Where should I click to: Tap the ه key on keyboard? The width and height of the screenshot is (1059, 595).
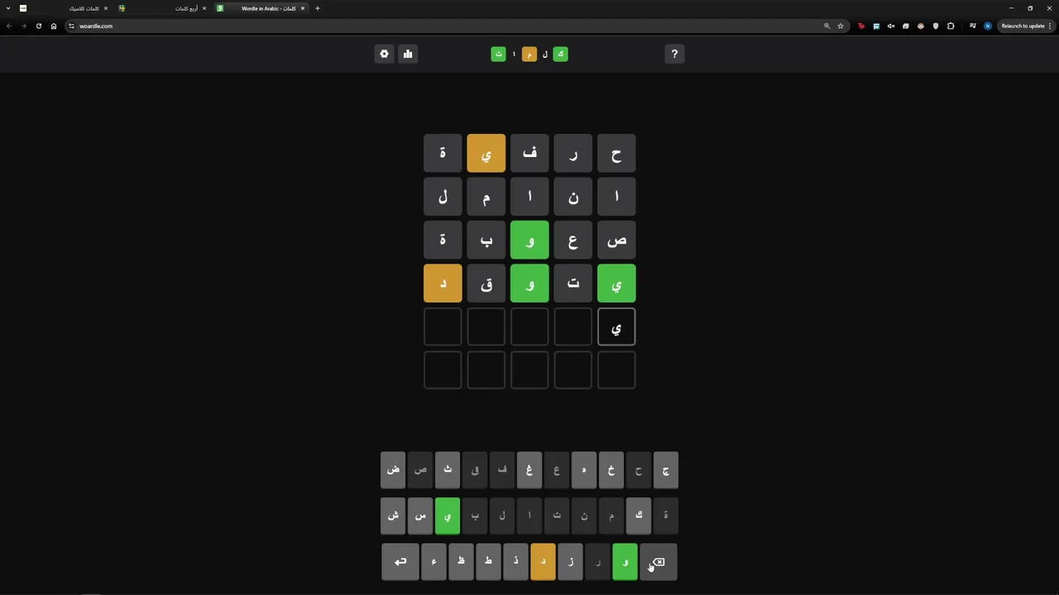pyautogui.click(x=584, y=469)
